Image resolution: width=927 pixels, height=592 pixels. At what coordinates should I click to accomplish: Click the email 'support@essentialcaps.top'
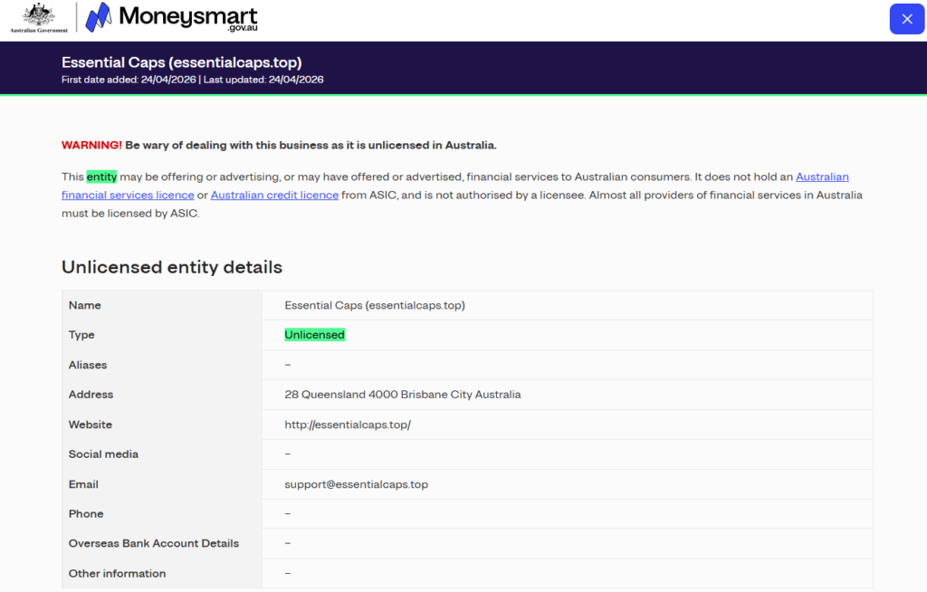[x=357, y=484]
